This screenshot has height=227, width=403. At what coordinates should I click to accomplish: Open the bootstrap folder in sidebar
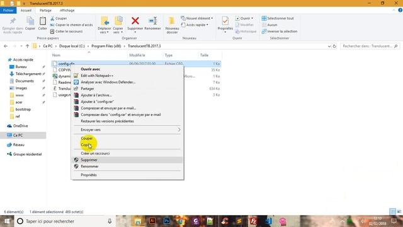pyautogui.click(x=23, y=109)
